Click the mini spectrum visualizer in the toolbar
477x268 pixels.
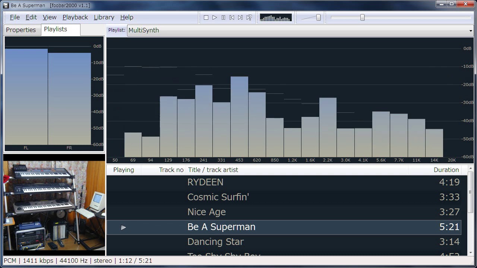click(276, 17)
